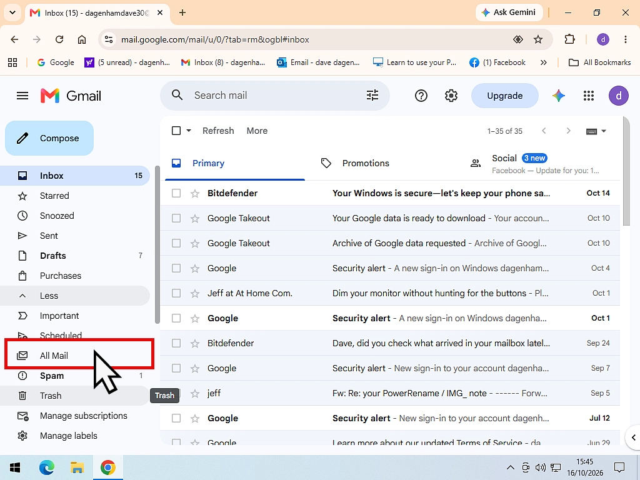The width and height of the screenshot is (640, 480).
Task: Switch to the Primary tab
Action: [235, 164]
